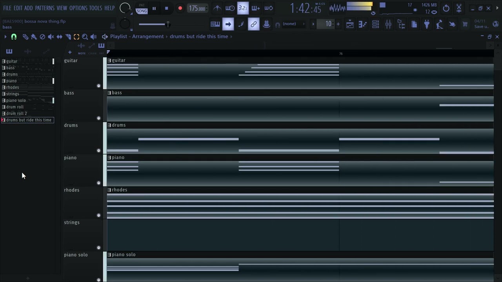This screenshot has height=282, width=502.
Task: Expand the Playlist - Arrangement breadcrumb arrow
Action: click(x=167, y=36)
